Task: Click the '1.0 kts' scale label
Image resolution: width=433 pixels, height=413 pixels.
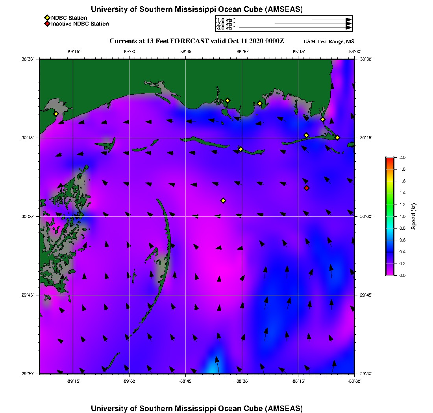Action: coord(226,20)
